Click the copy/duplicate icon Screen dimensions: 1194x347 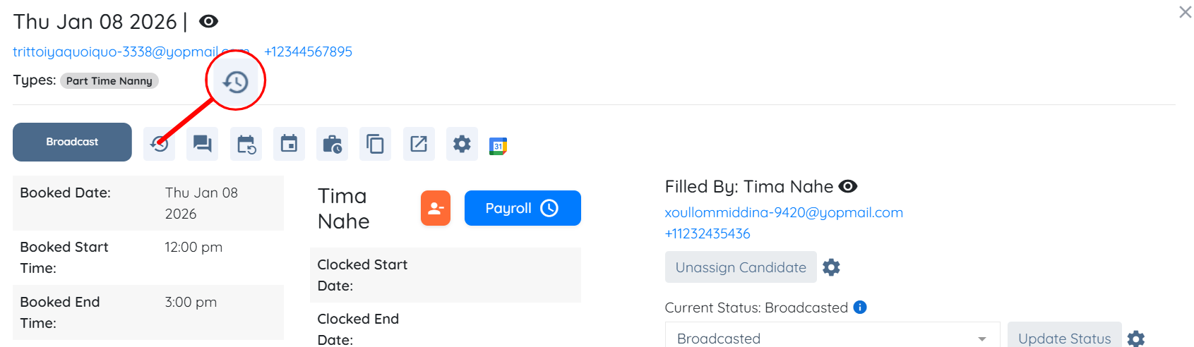click(375, 145)
